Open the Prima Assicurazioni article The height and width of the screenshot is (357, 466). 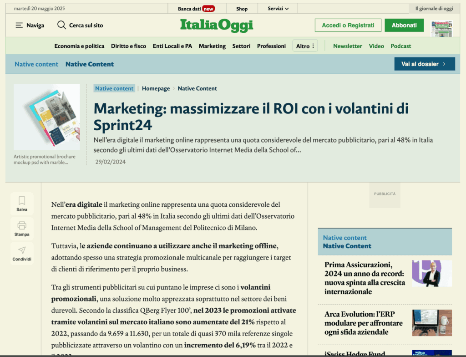[364, 278]
